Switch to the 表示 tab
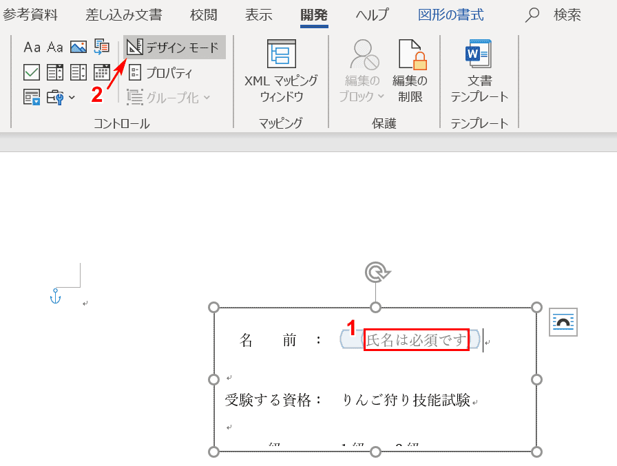617x466 pixels. pyautogui.click(x=258, y=15)
